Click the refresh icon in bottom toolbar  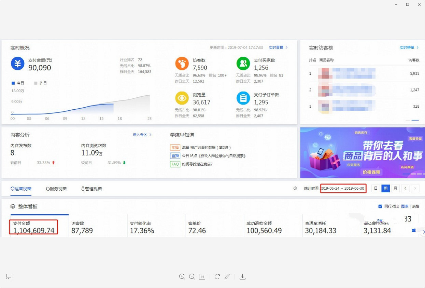(x=217, y=277)
